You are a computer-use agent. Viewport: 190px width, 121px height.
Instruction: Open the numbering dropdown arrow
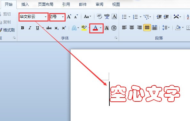click(140, 17)
